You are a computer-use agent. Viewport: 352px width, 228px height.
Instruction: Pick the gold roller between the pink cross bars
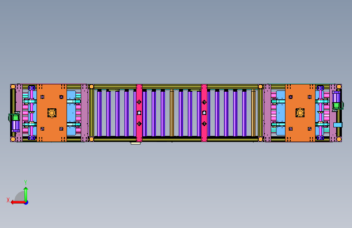pyautogui.click(x=172, y=113)
